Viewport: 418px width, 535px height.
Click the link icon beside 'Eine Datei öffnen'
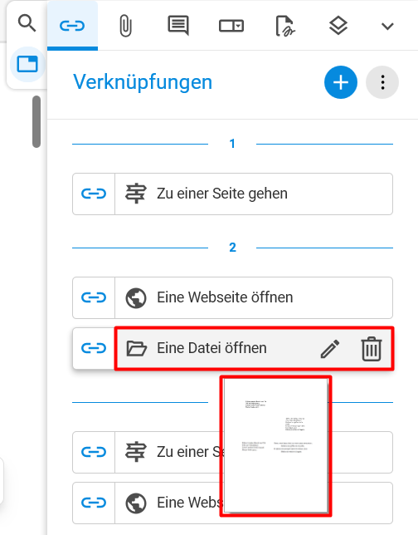click(94, 348)
